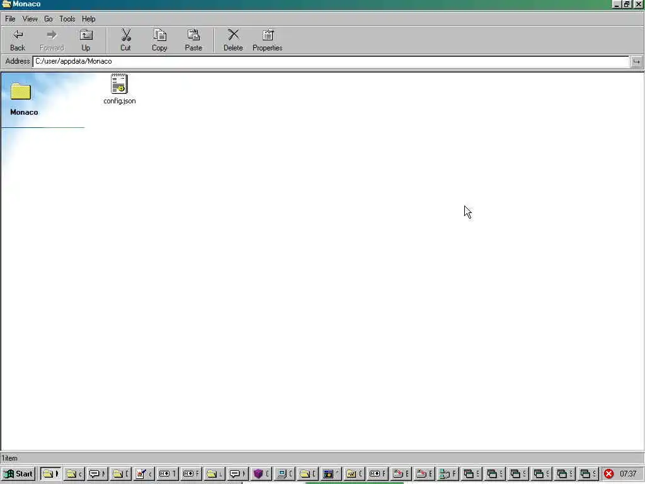Open the Tools menu
Screen dimensions: 645x484
tap(67, 19)
